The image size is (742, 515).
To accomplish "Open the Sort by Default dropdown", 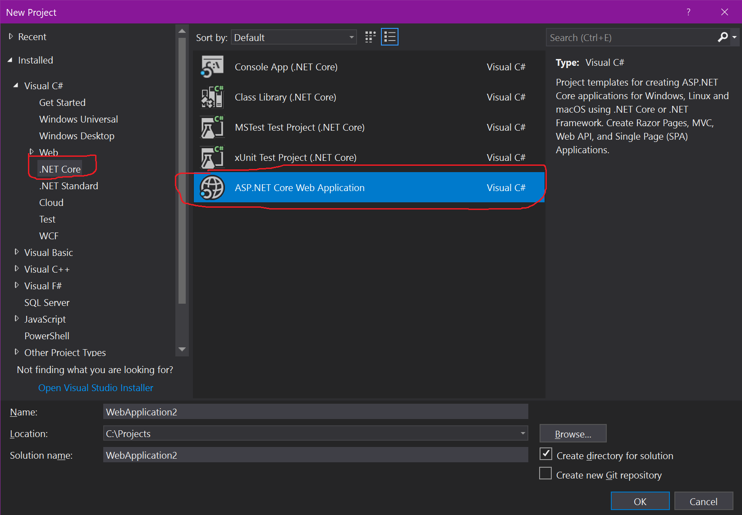I will 294,37.
